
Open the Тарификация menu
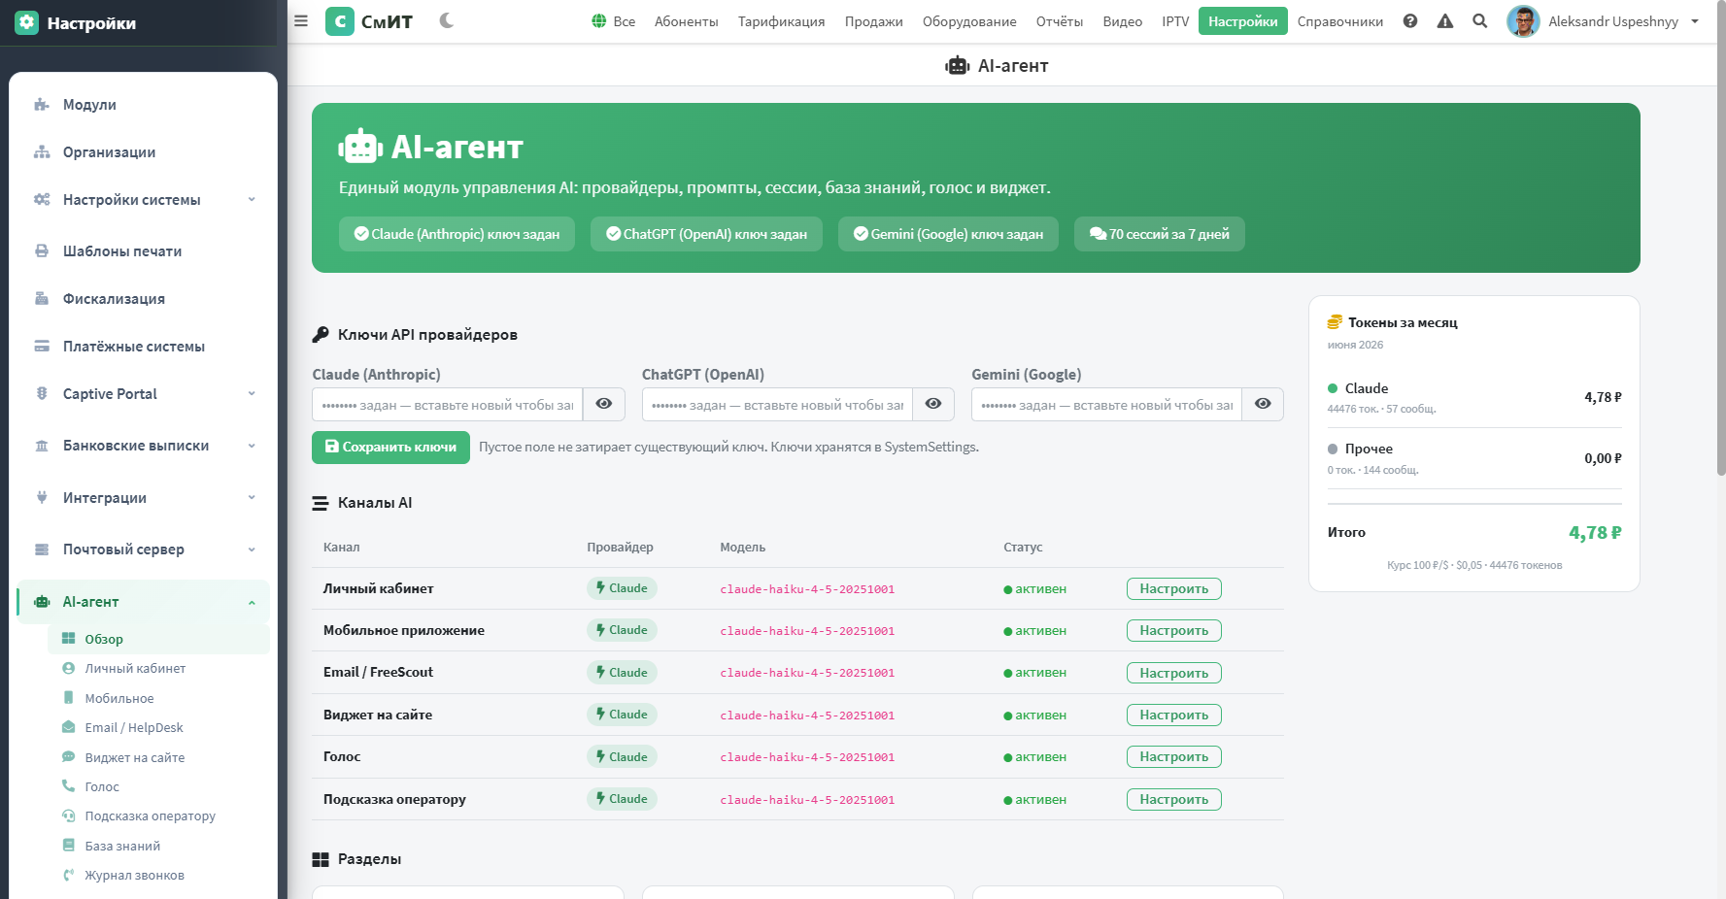782,21
